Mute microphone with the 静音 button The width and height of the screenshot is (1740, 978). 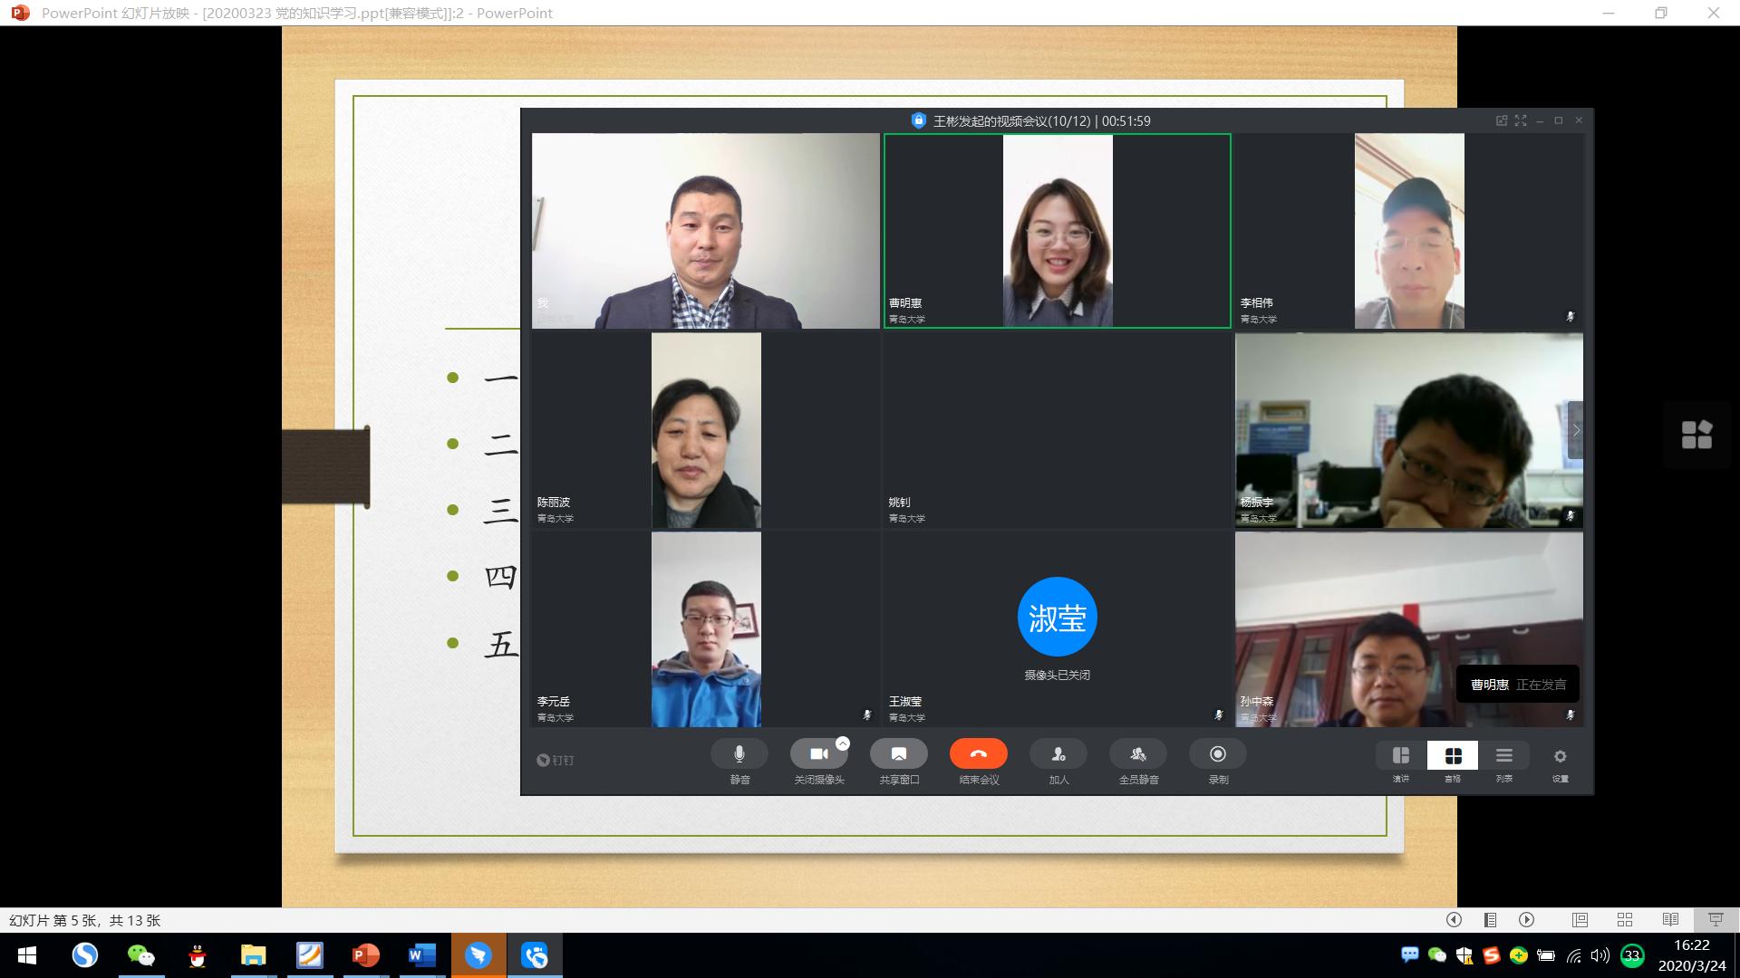(x=739, y=754)
